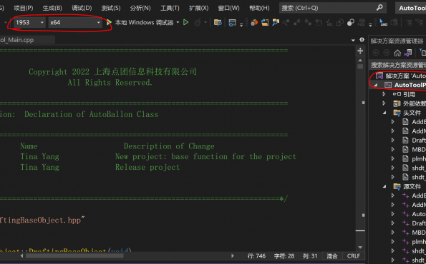Viewport: 426px width, 264px height.
Task: Click the browser window toolbar icon with home symbol
Action: [x=232, y=22]
